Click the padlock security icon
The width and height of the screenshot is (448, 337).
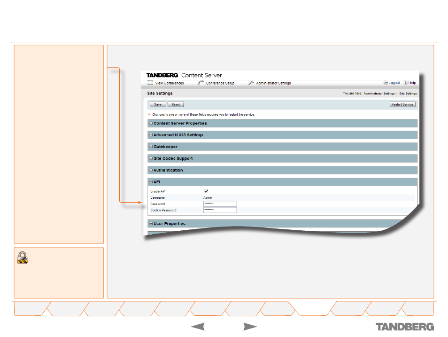pos(22,258)
